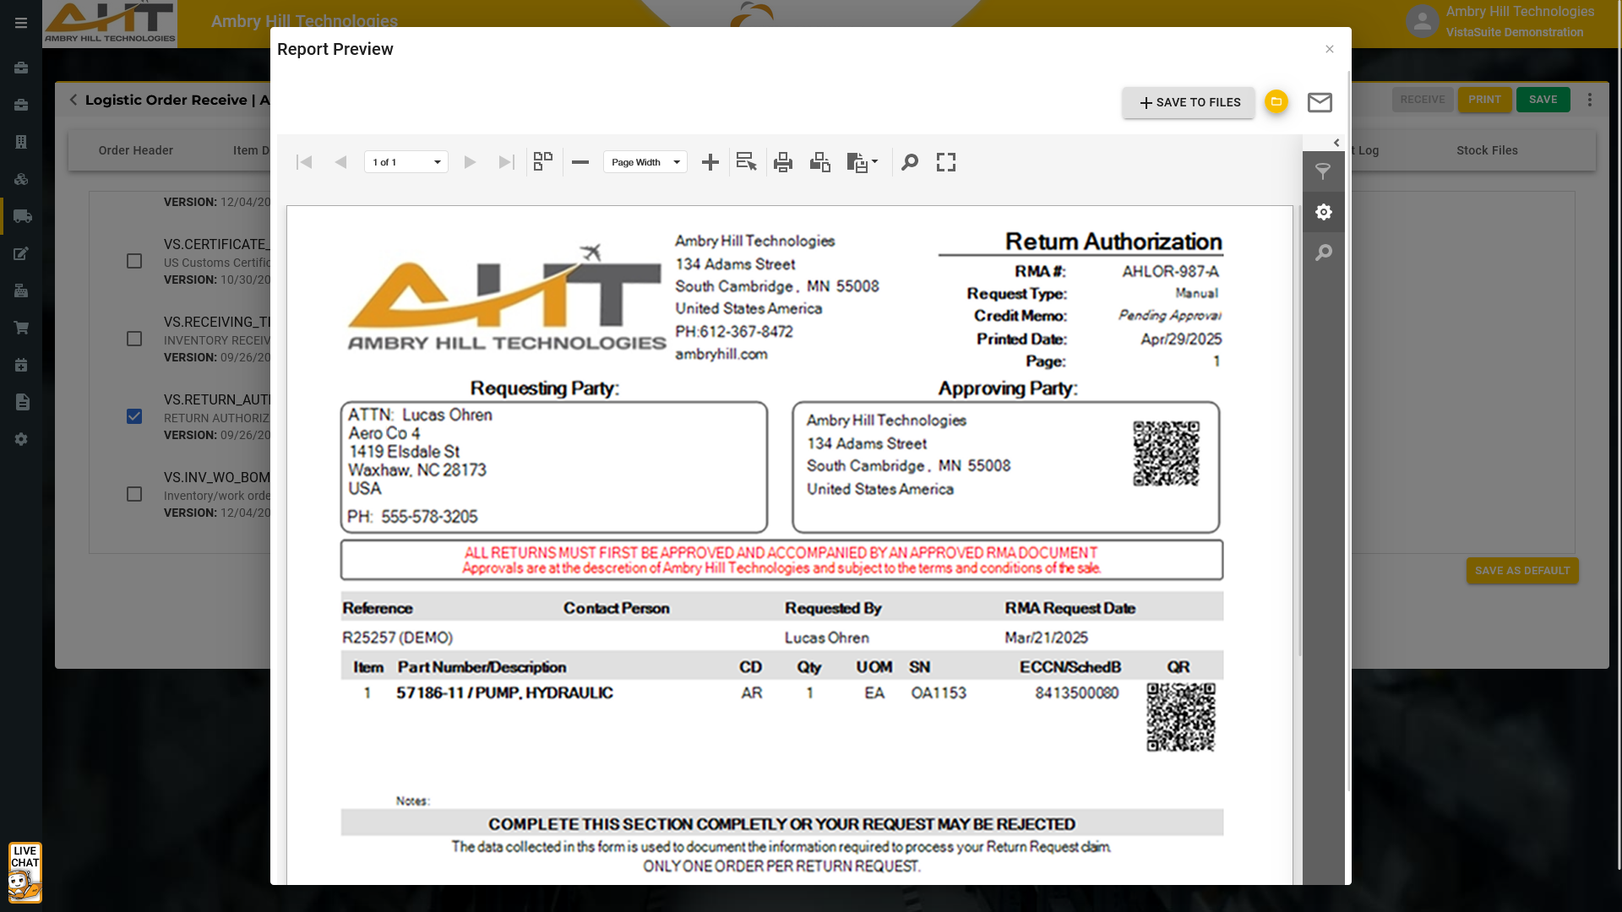Click the SAVE AS DEFAULT button
The height and width of the screenshot is (912, 1622).
click(x=1522, y=571)
